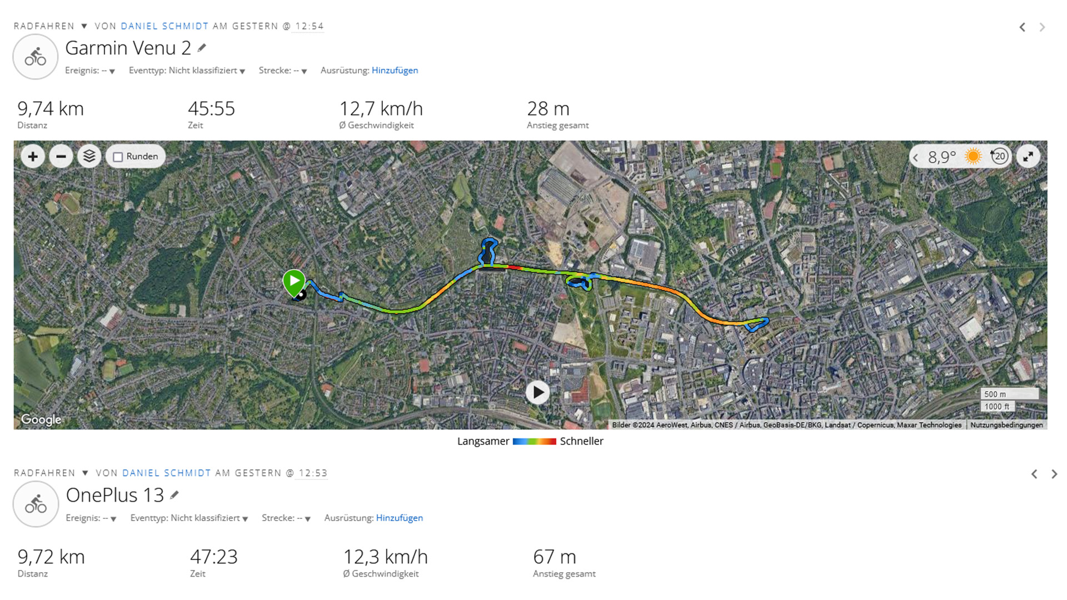Zoom in on the map
Image resolution: width=1067 pixels, height=600 pixels.
[x=33, y=157]
